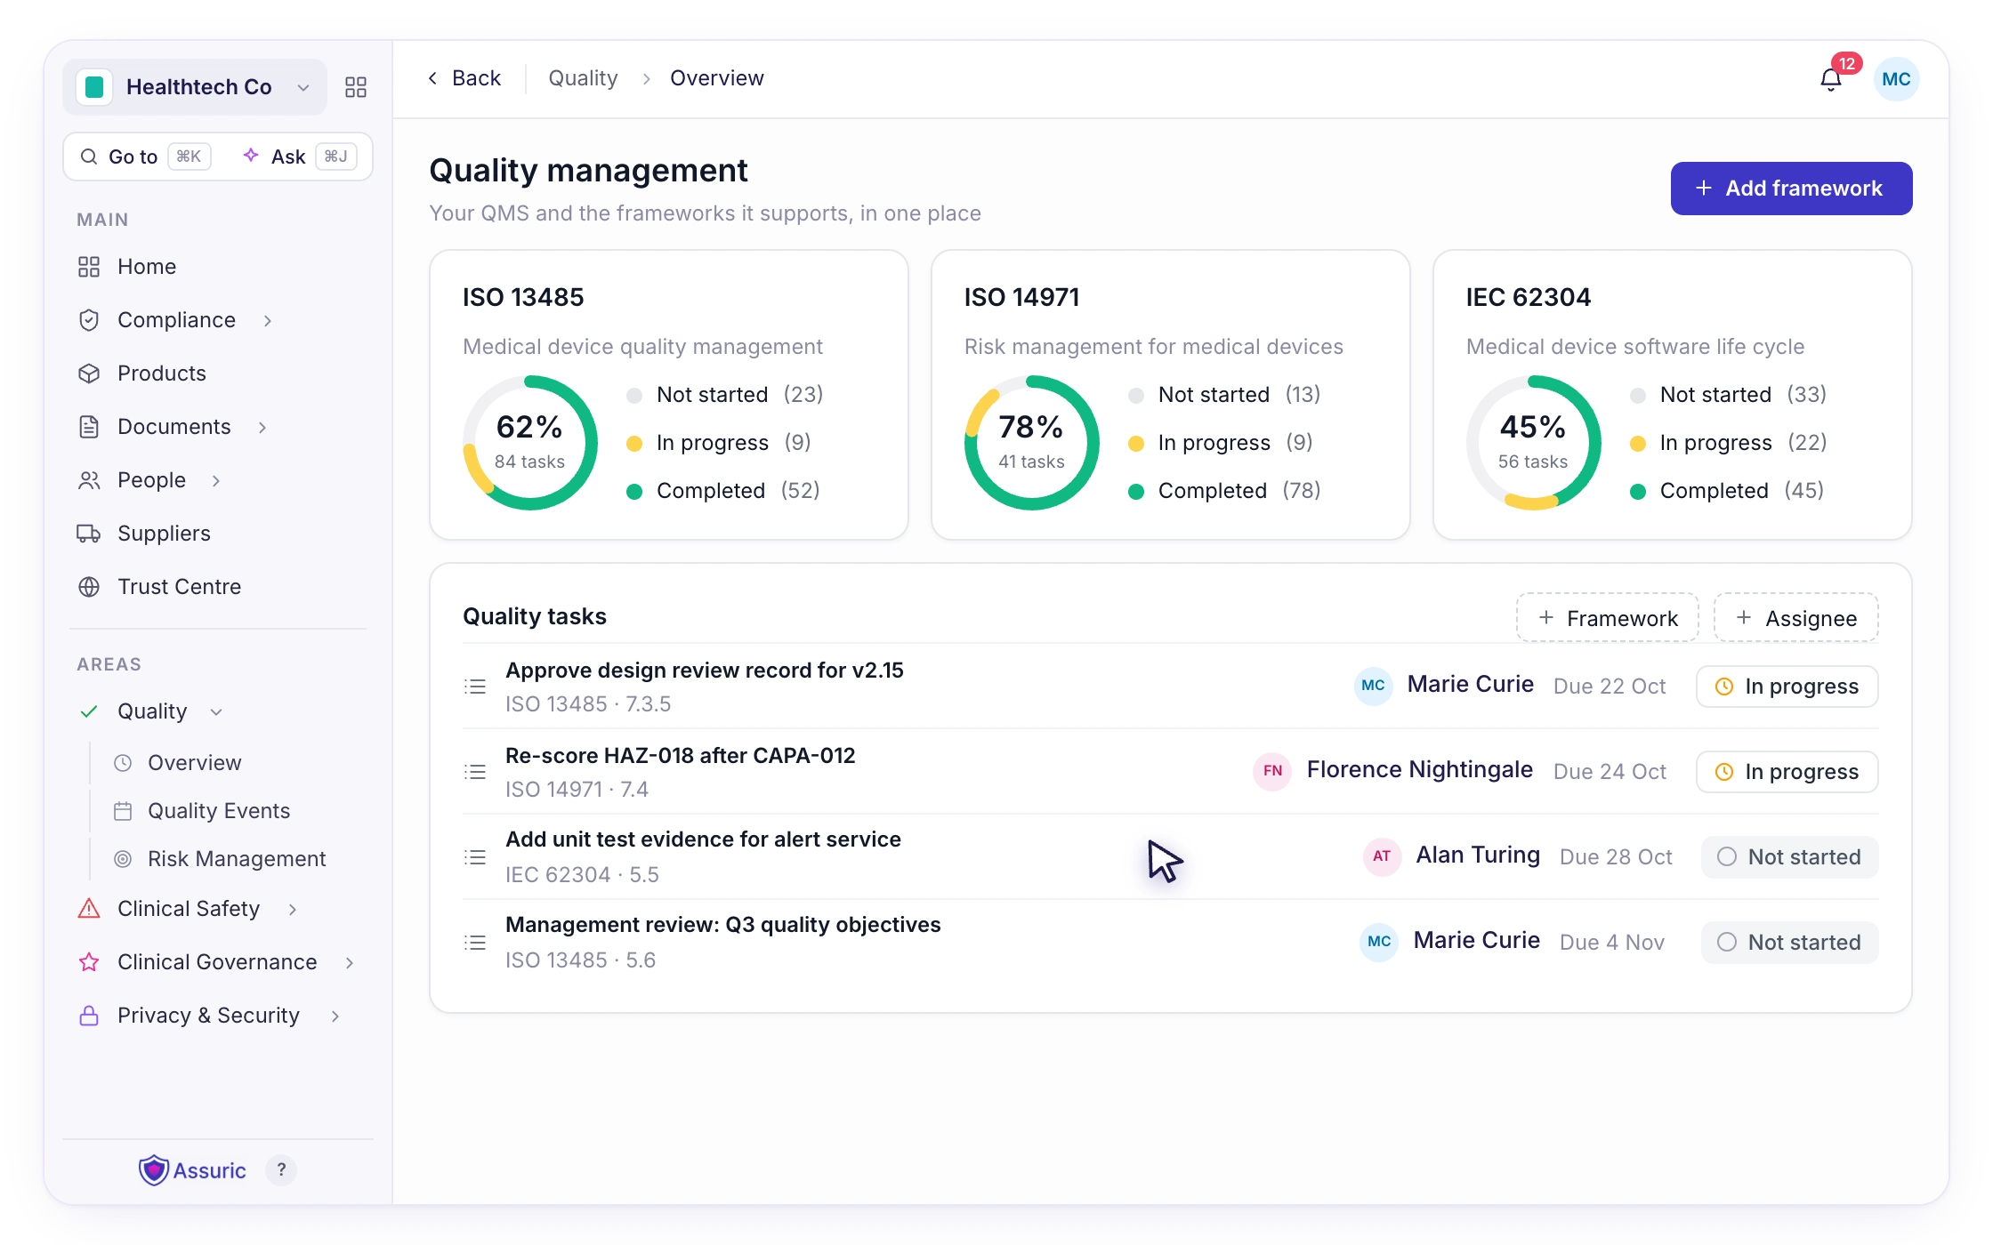The width and height of the screenshot is (1993, 1245).
Task: Add a Framework filter
Action: point(1608,618)
